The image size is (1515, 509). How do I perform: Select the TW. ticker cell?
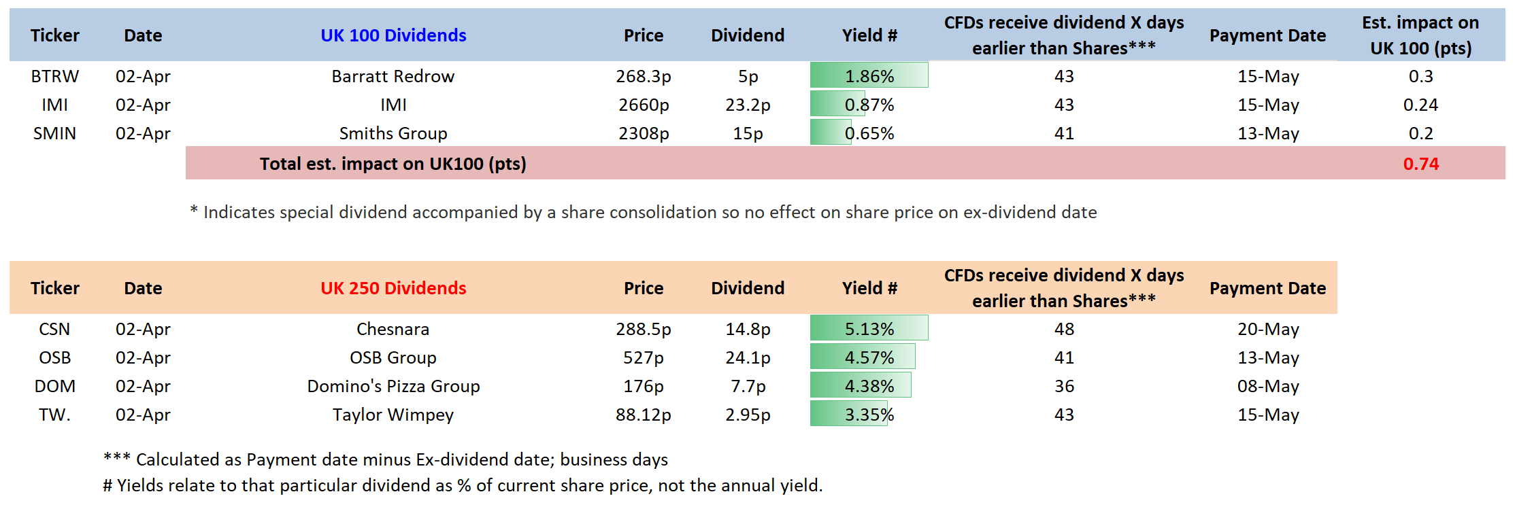(54, 415)
